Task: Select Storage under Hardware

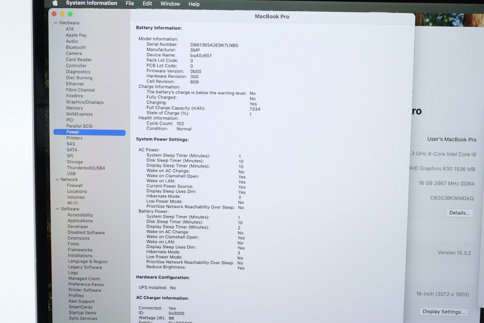Action: [75, 162]
